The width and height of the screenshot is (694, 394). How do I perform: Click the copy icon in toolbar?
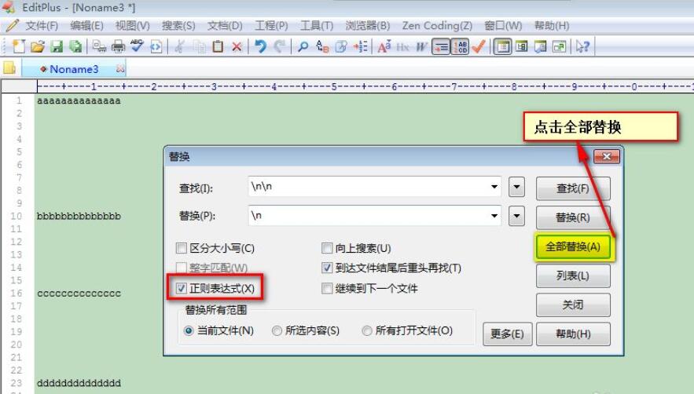[199, 46]
